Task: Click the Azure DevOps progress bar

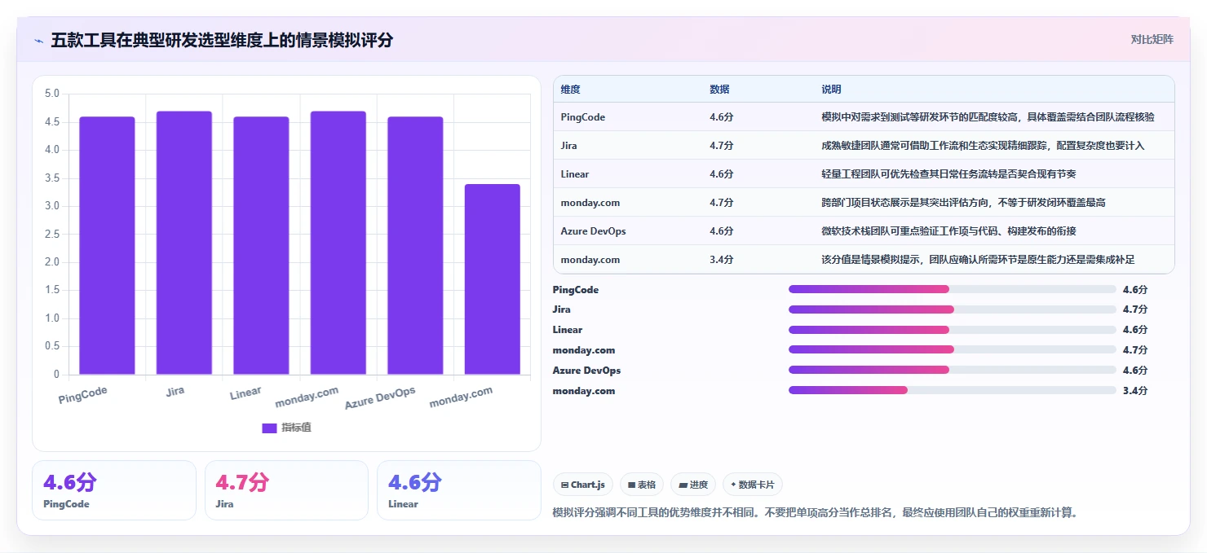Action: (x=952, y=370)
